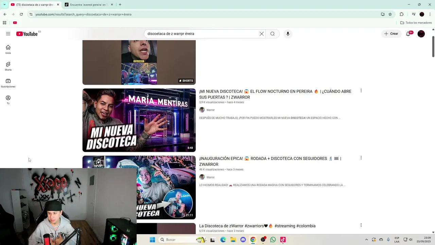Open the tab search dropdown arrow

(x=4, y=4)
